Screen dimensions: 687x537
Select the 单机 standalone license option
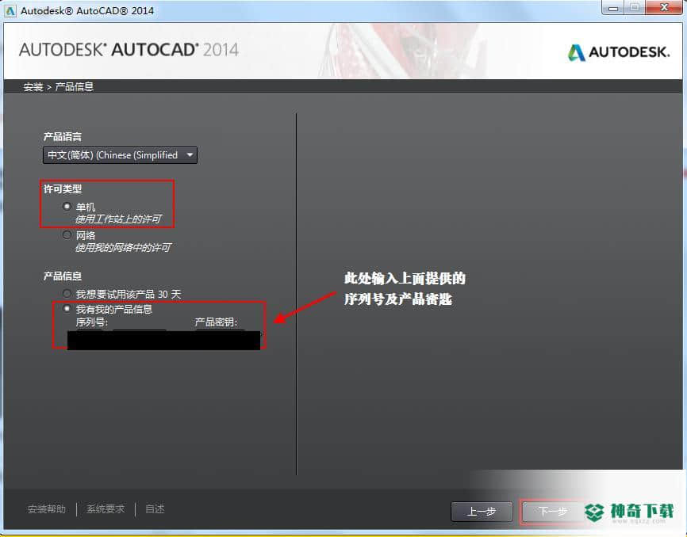67,207
